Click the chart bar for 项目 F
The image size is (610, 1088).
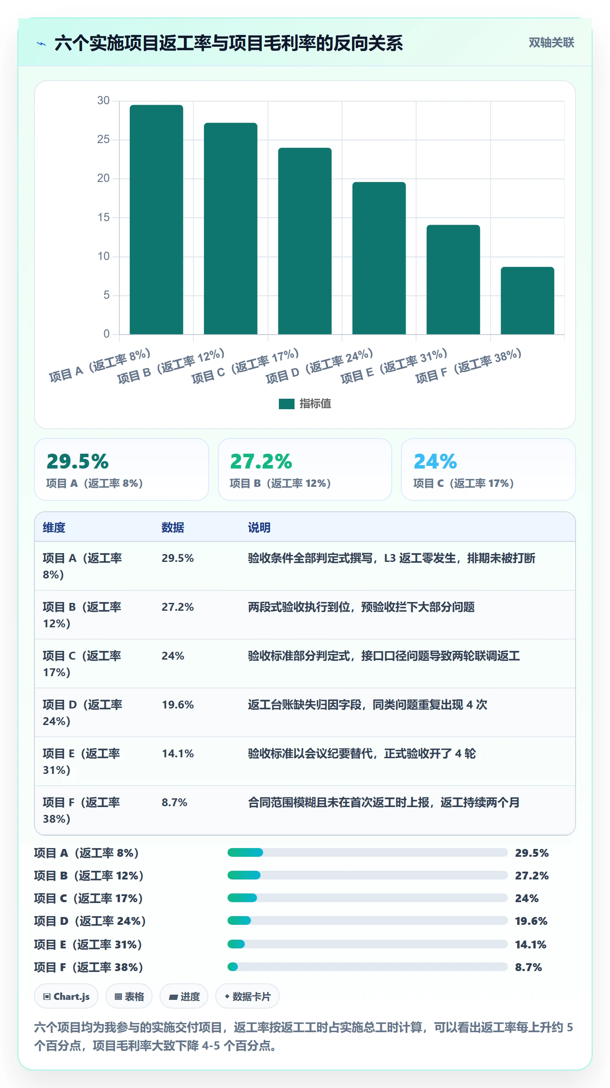pyautogui.click(x=527, y=301)
